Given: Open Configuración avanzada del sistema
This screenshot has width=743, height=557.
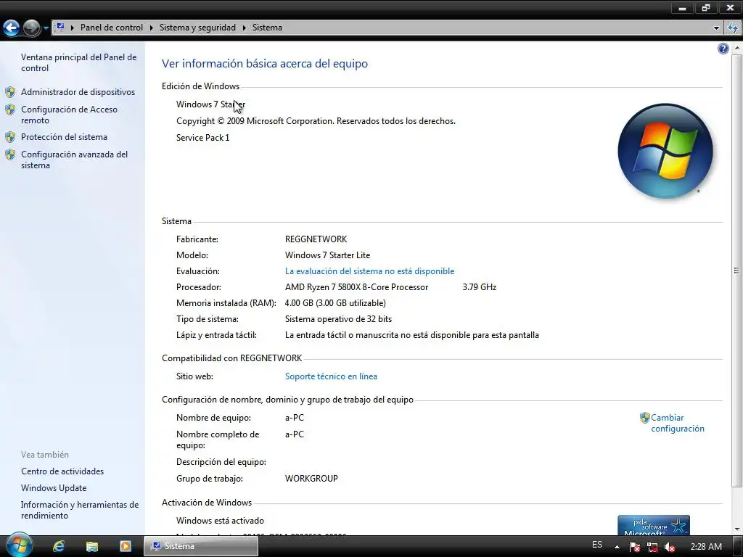Looking at the screenshot, I should click(x=74, y=160).
